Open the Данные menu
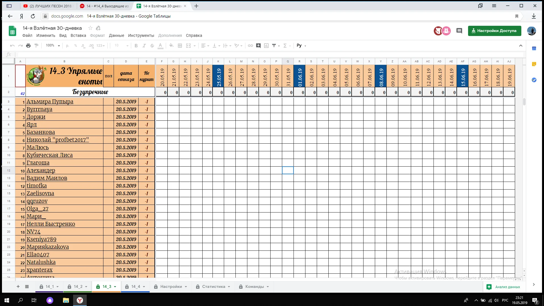Screen dimensions: 544x306 (116, 35)
